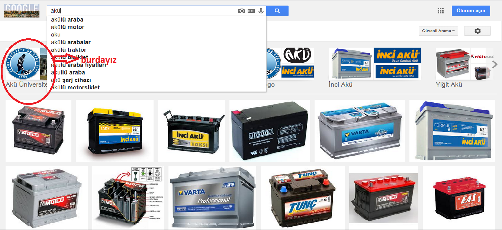Open the Google apps grid icon
This screenshot has width=502, height=230.
click(x=441, y=11)
